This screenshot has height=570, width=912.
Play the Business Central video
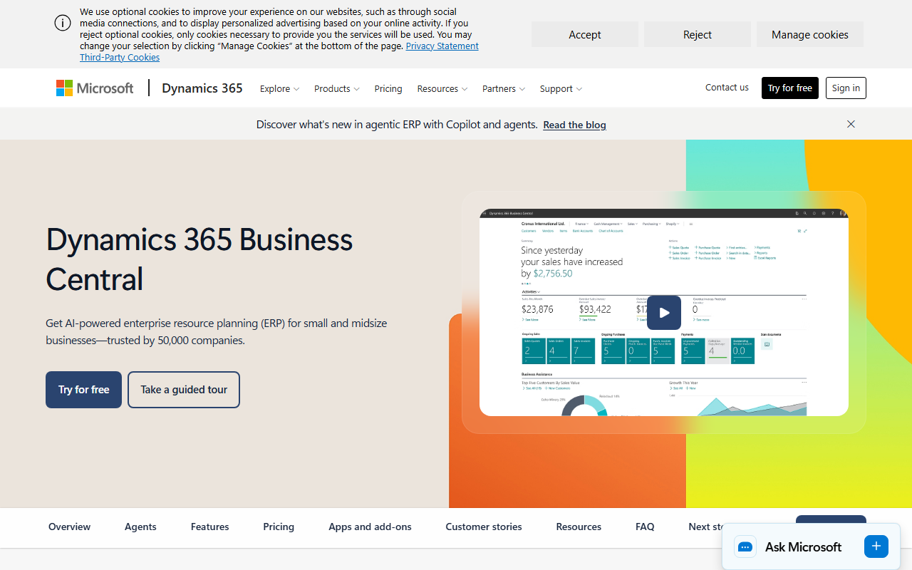tap(664, 313)
